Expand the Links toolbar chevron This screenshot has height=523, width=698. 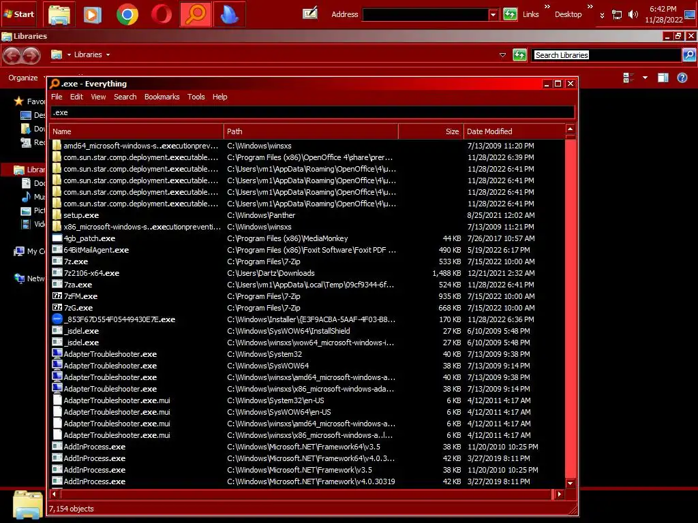click(x=547, y=6)
